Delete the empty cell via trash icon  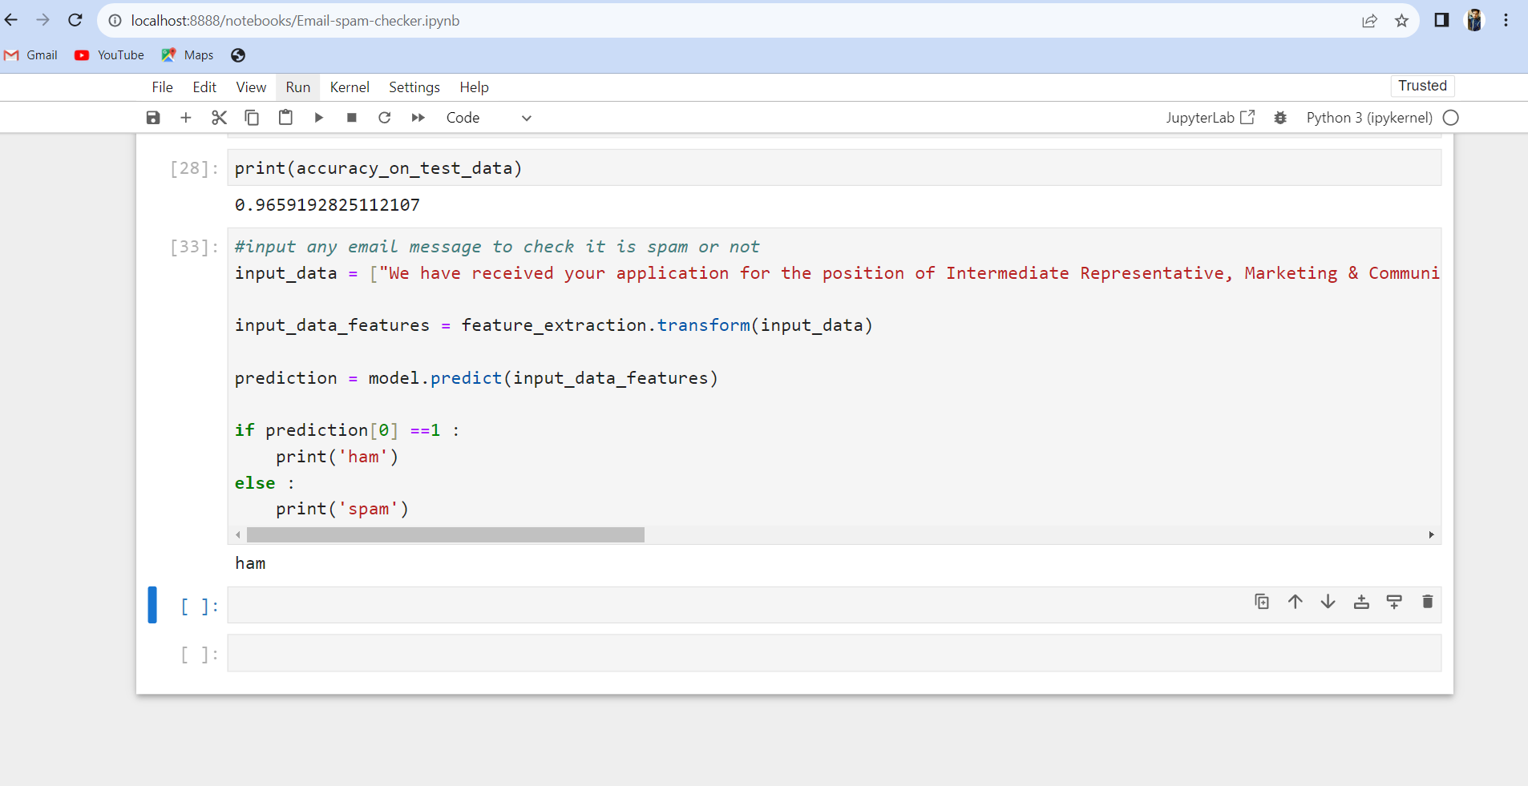click(x=1427, y=602)
